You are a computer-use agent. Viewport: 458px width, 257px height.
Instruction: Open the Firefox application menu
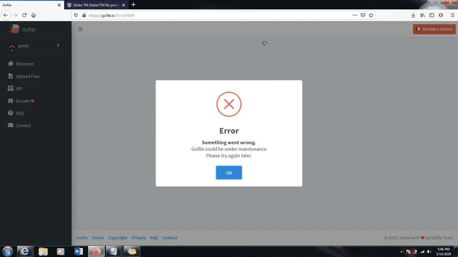[453, 15]
